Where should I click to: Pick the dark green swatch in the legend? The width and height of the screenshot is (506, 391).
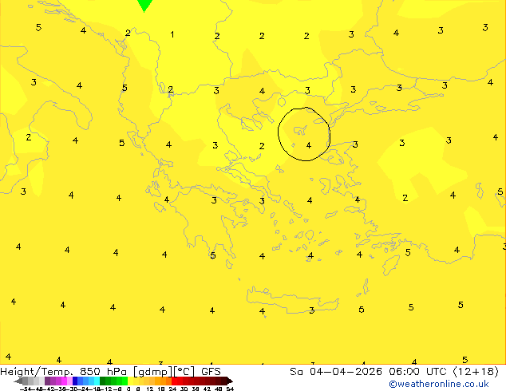coord(103,381)
